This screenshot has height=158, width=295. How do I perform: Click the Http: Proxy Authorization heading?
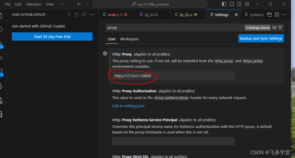pos(134,91)
